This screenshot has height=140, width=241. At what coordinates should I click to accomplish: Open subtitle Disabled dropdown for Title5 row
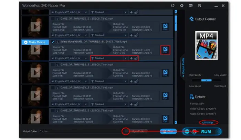(109, 104)
